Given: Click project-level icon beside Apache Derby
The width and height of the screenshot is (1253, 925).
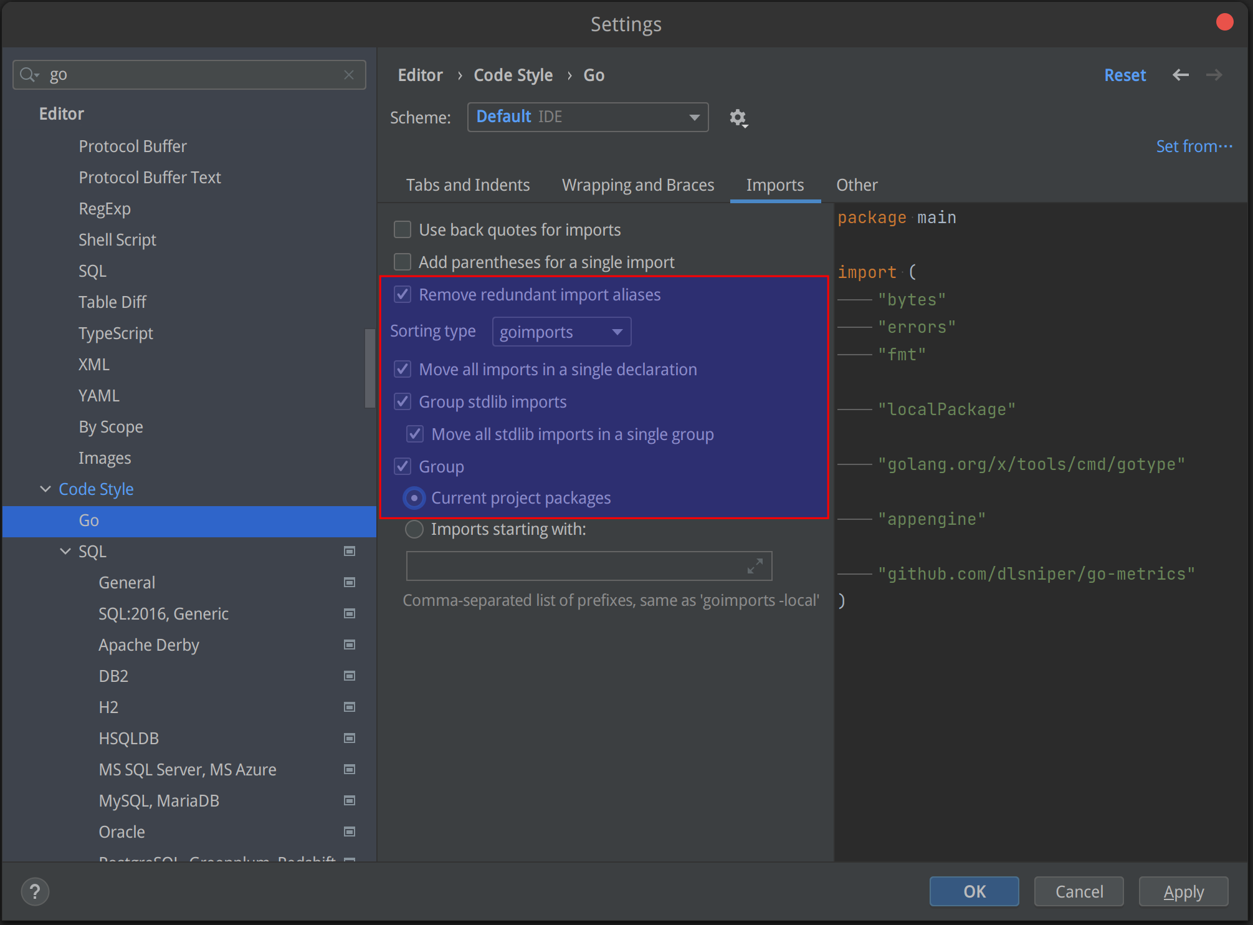Looking at the screenshot, I should tap(350, 645).
